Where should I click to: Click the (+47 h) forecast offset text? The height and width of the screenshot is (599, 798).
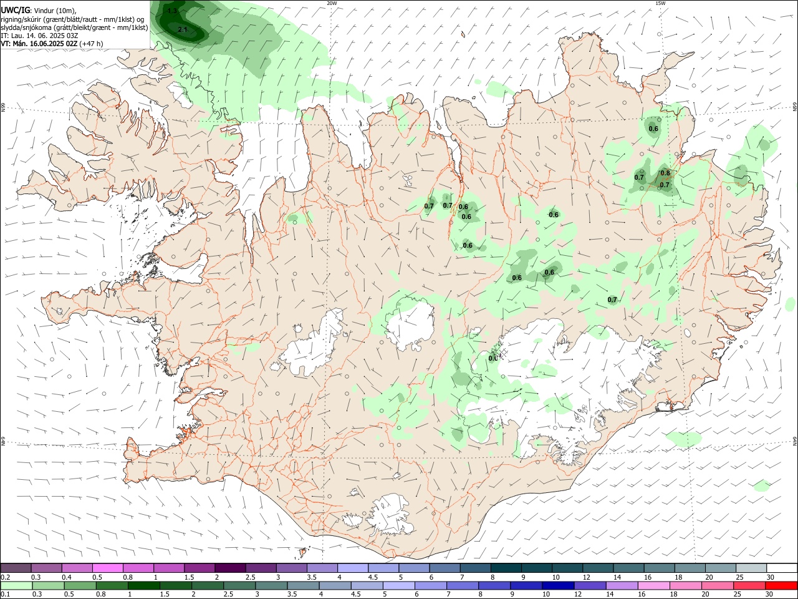[92, 44]
